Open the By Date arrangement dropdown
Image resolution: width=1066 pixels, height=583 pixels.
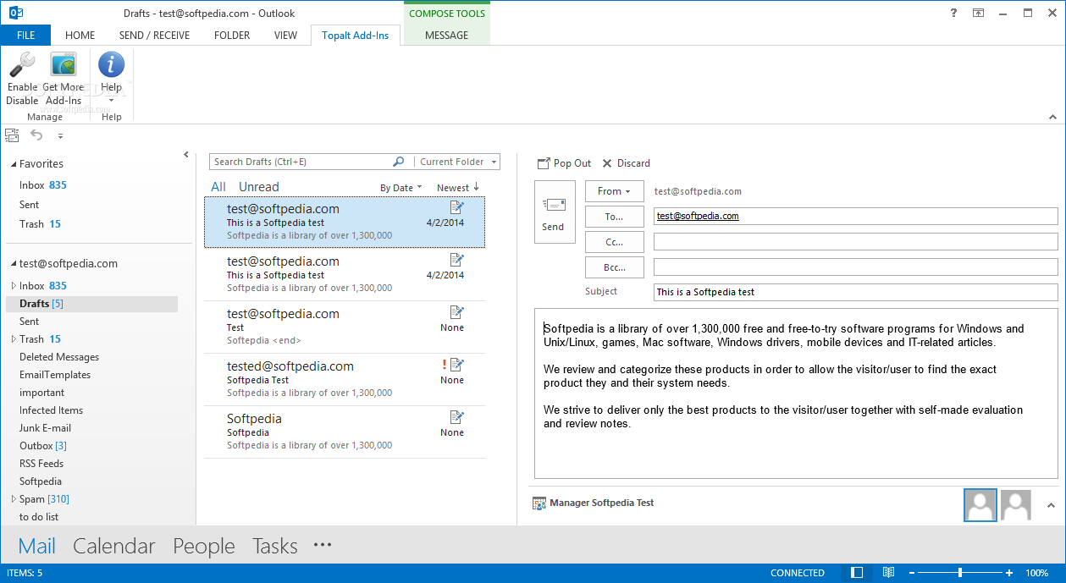click(401, 188)
